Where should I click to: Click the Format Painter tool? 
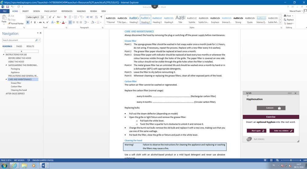tap(17, 23)
